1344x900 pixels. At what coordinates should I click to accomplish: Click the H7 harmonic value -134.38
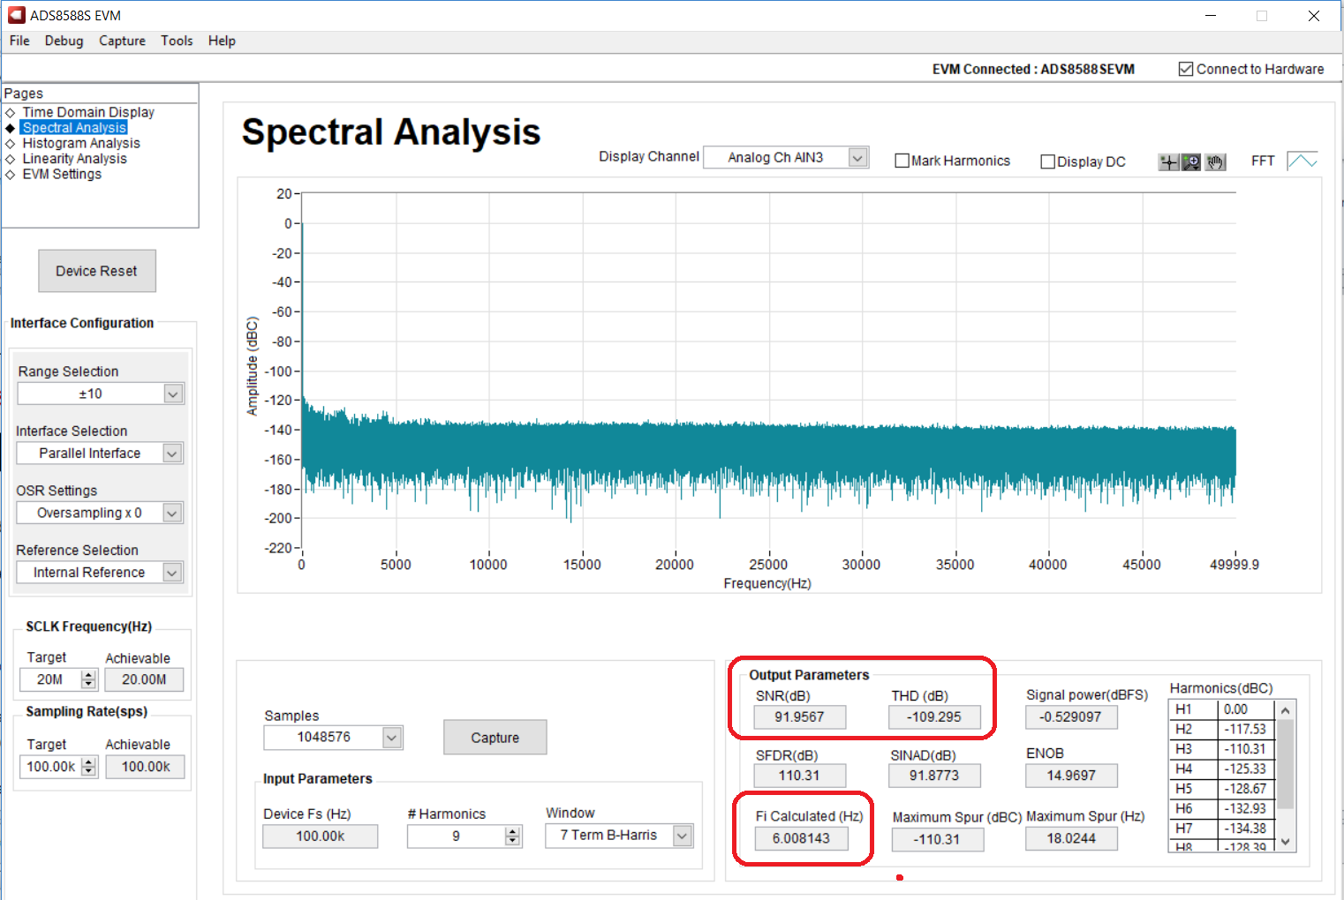tap(1246, 829)
